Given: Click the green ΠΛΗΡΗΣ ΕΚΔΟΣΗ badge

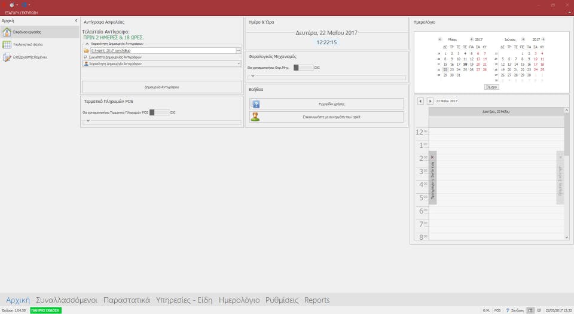Looking at the screenshot, I should pyautogui.click(x=46, y=310).
